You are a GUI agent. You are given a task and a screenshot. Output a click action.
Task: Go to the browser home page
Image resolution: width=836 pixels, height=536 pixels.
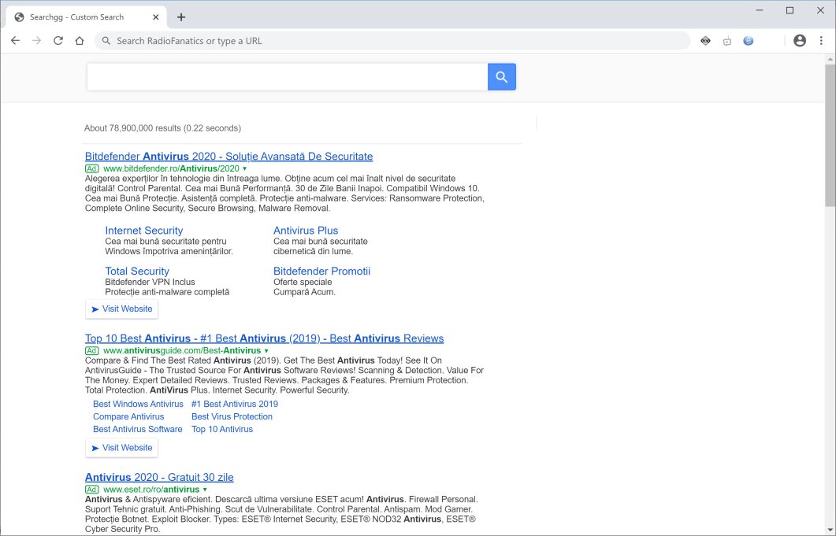(80, 41)
